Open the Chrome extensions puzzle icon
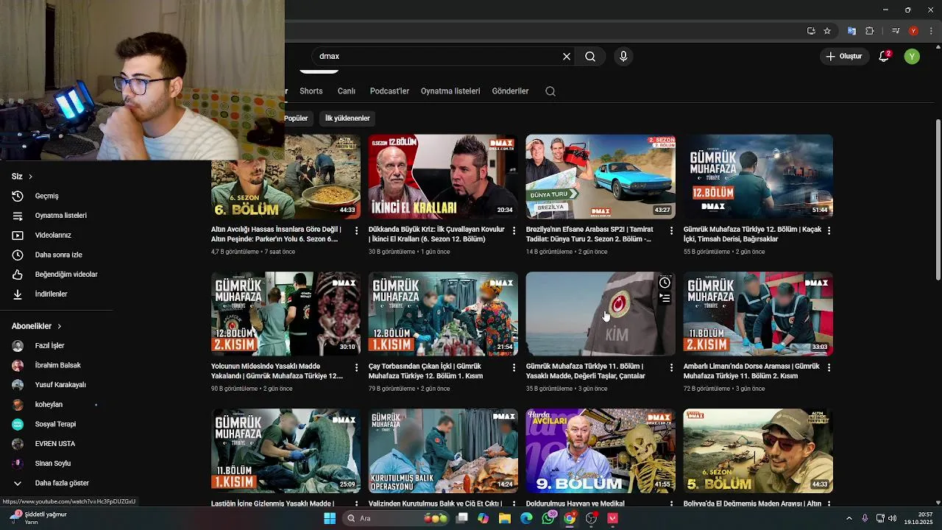942x530 pixels. click(870, 31)
